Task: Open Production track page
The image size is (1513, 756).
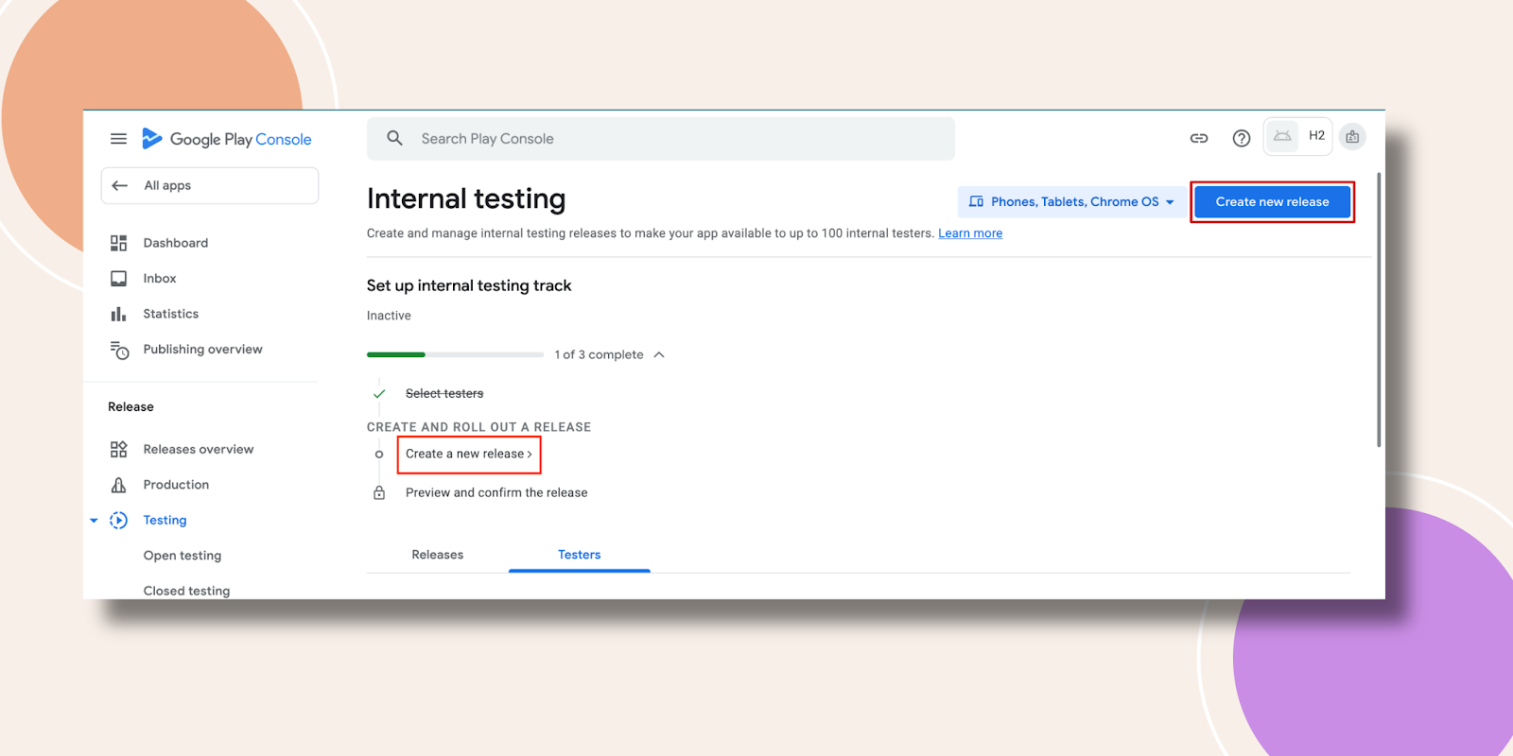Action: 176,485
